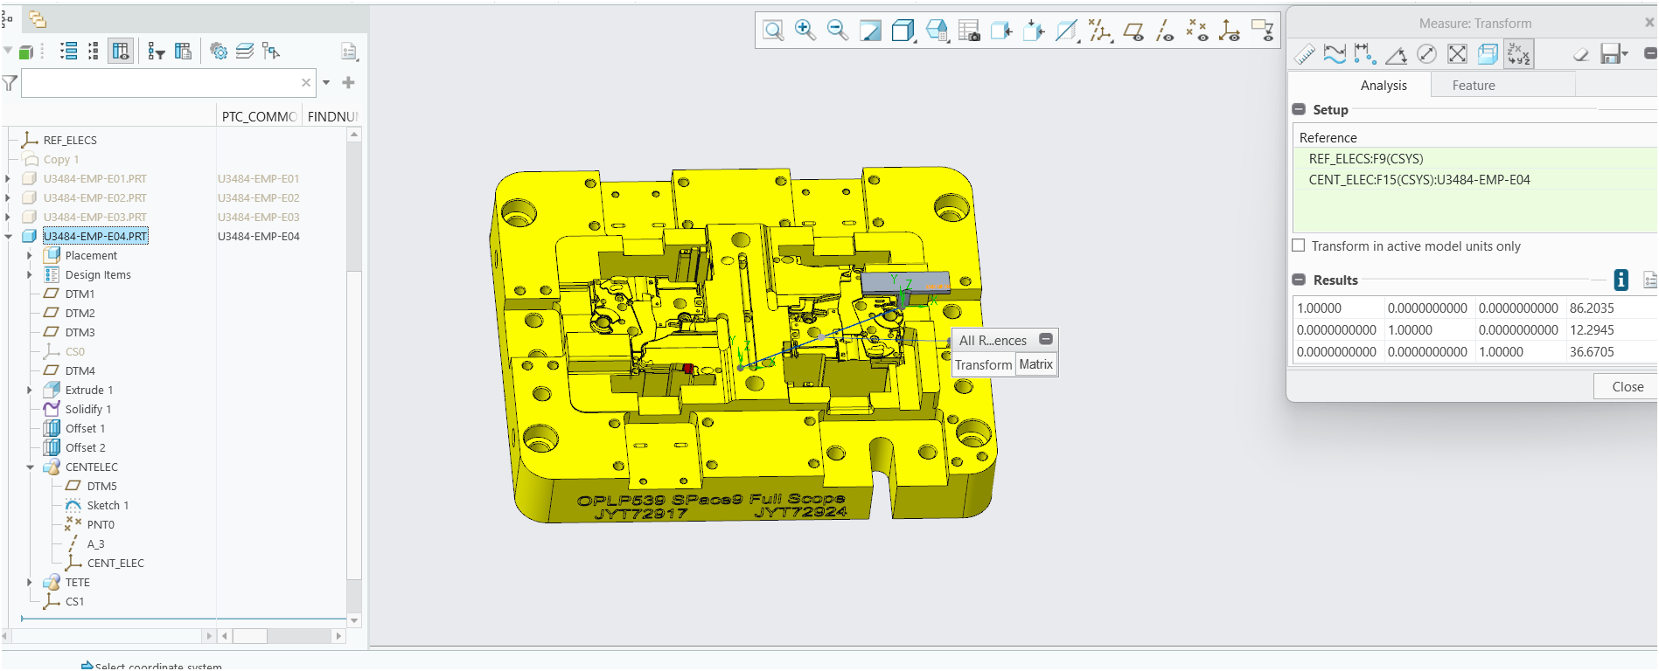The width and height of the screenshot is (1659, 671).
Task: Switch to the Feature tab
Action: tap(1474, 86)
